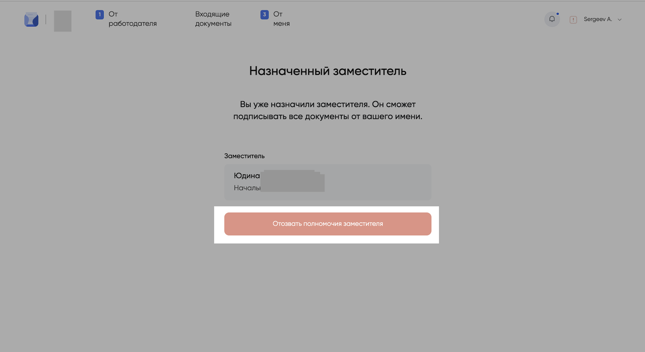Click the blue app logo icon
Viewport: 645px width, 352px height.
[31, 20]
